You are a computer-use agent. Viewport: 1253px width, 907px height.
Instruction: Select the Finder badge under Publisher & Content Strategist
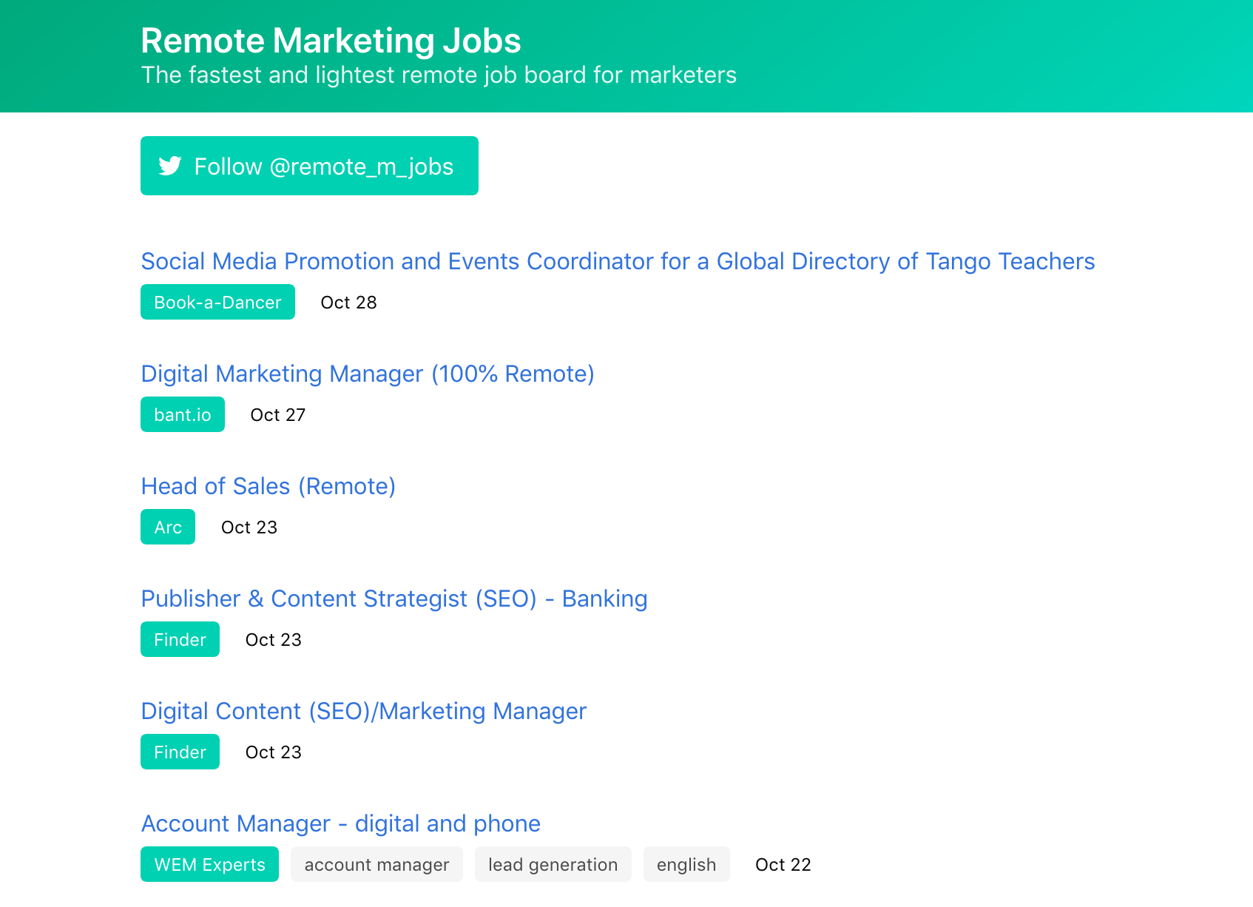click(x=180, y=639)
